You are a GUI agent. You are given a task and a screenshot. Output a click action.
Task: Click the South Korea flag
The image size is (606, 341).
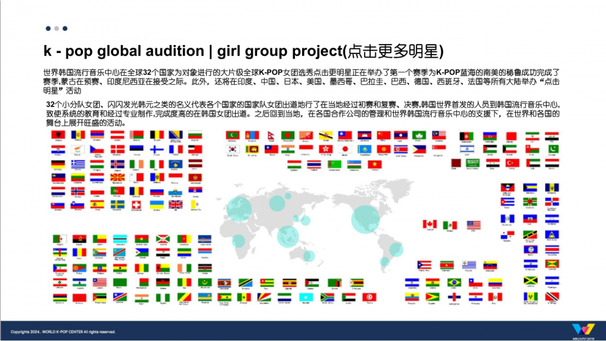point(233,149)
